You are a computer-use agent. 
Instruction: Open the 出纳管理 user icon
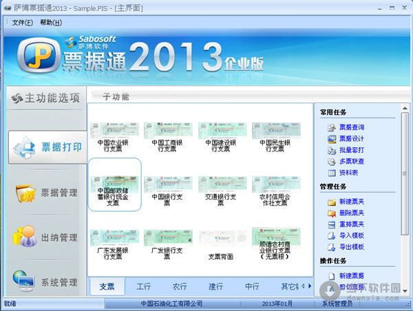pos(25,236)
